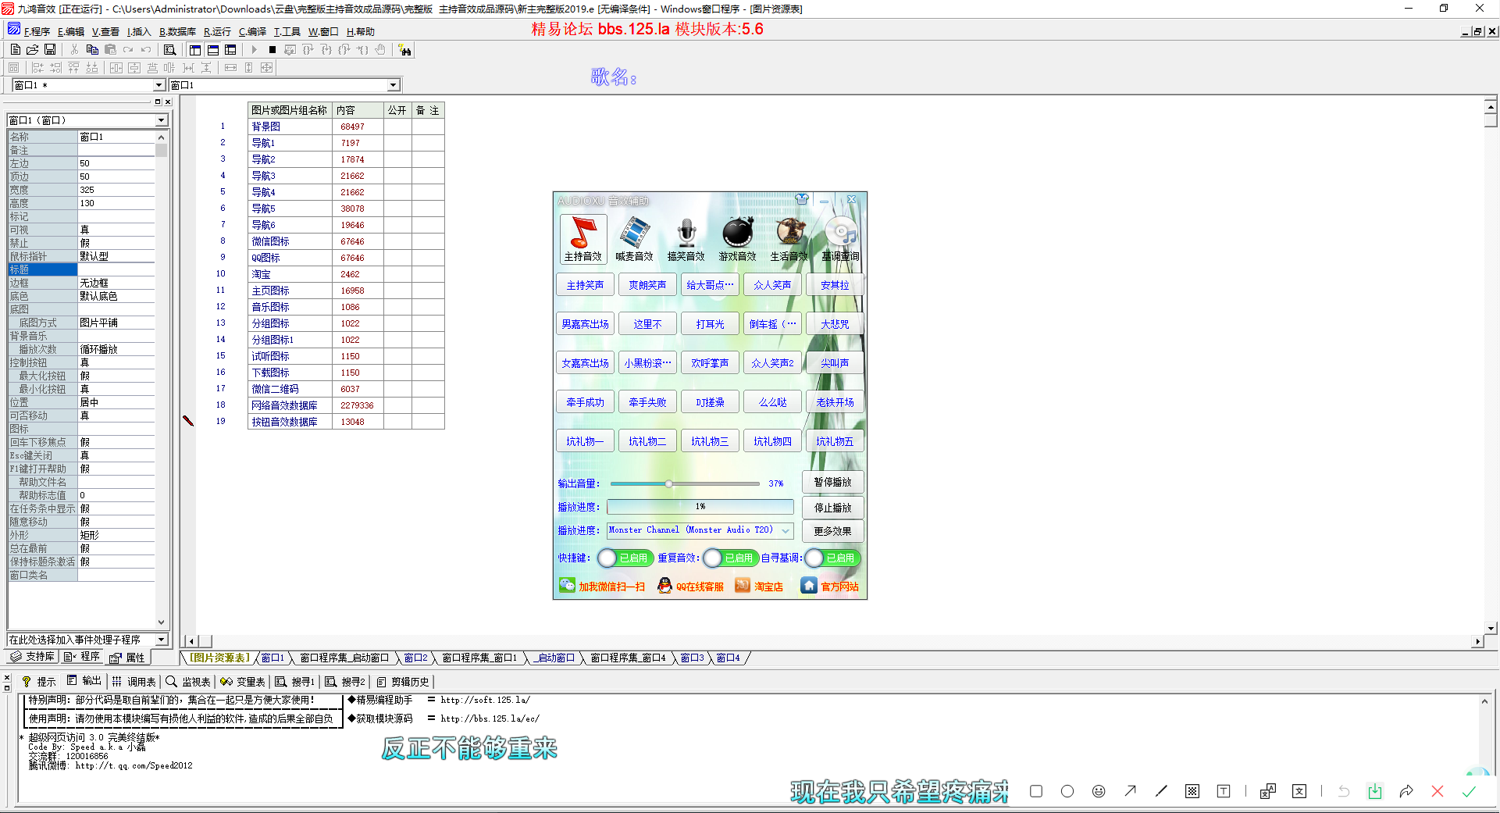This screenshot has height=813, width=1500.
Task: Click the Save floppy disk toolbar icon
Action: 50,50
